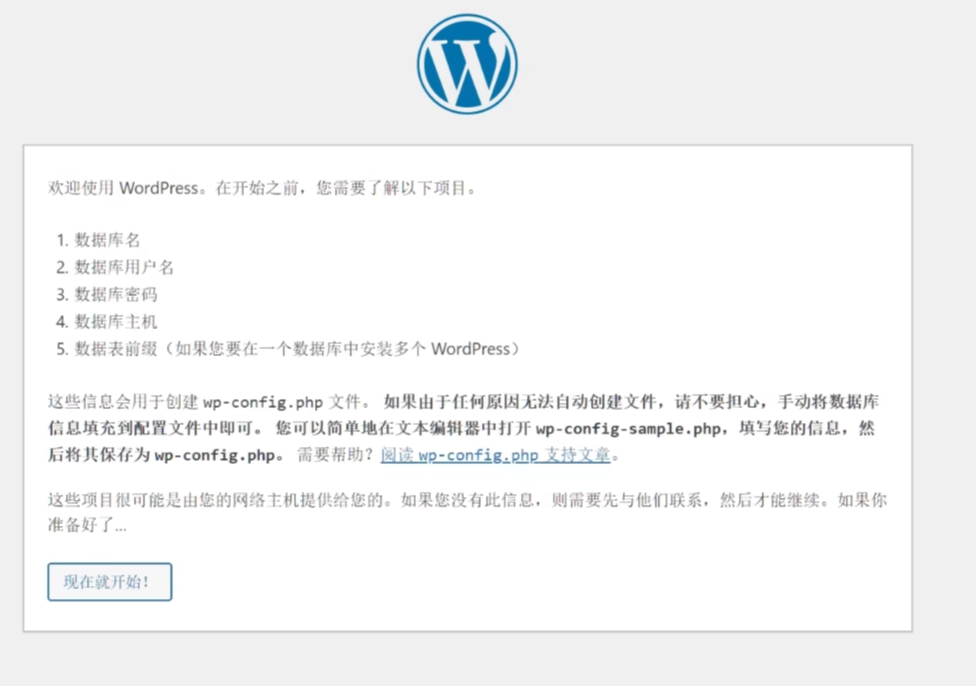Viewport: 976px width, 686px height.
Task: Click the bold text wp-config-sample.php
Action: pyautogui.click(x=628, y=428)
